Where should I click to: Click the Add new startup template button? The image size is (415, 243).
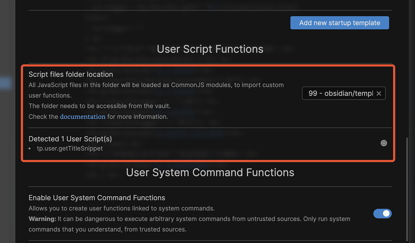340,23
